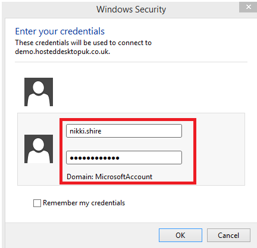This screenshot has width=257, height=248.
Task: Dismiss the dialog with Cancel
Action: tap(228, 236)
